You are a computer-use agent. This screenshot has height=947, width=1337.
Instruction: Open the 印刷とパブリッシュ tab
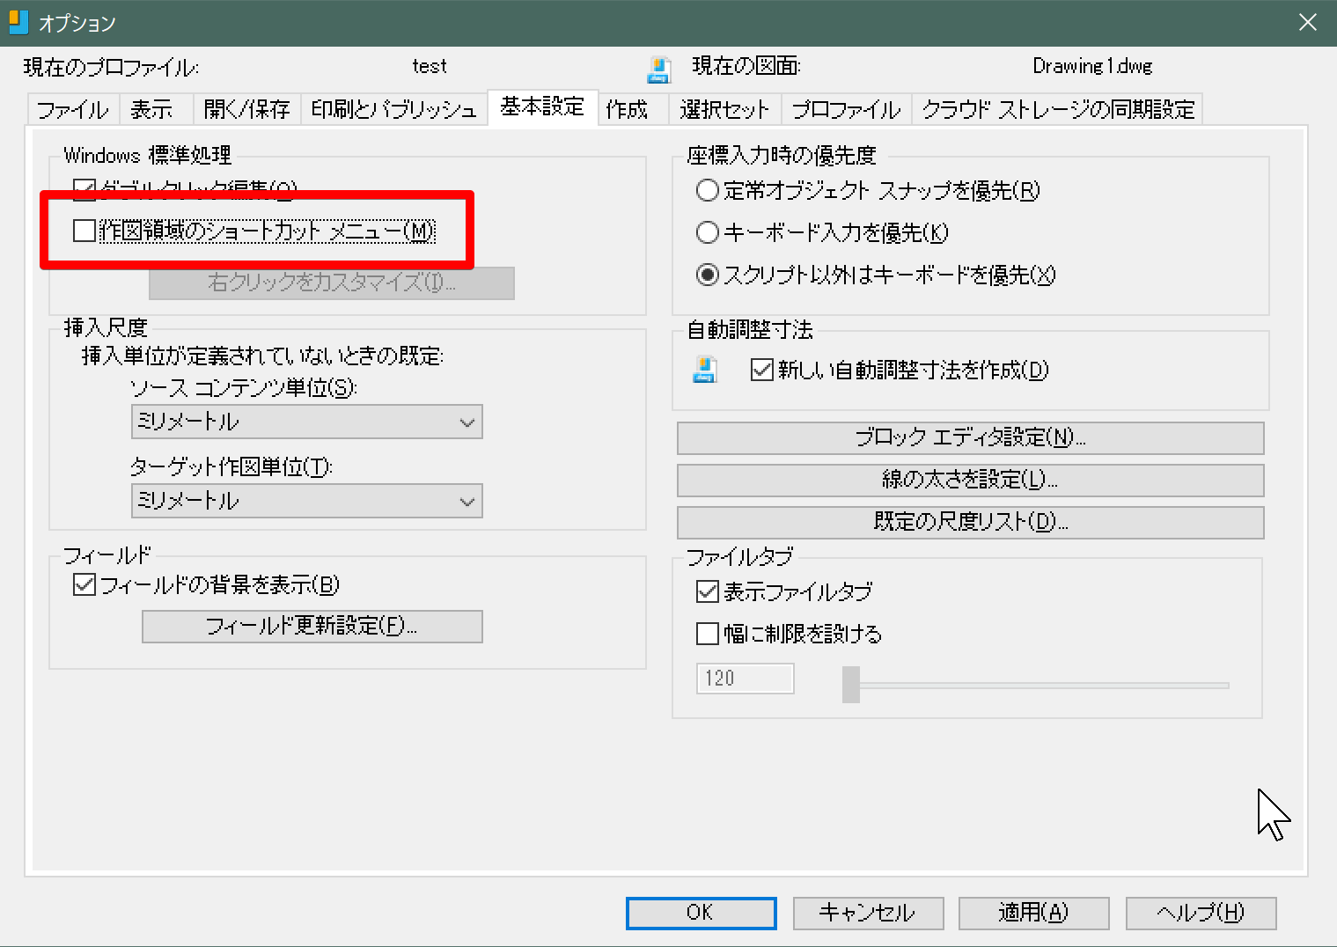point(394,109)
